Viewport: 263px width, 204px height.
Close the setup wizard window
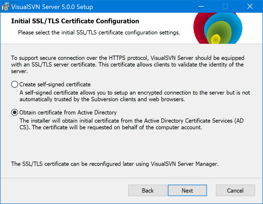(x=250, y=6)
